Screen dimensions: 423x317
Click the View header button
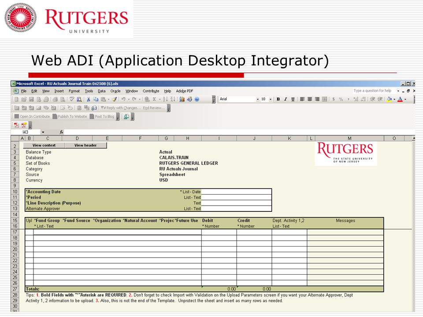pyautogui.click(x=85, y=145)
